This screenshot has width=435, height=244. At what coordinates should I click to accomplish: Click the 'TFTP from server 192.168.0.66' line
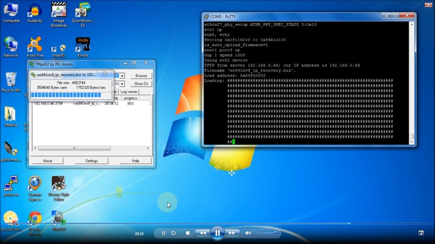282,65
